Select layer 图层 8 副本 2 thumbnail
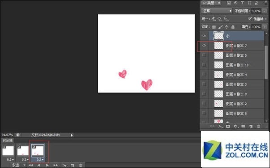The image size is (270, 168). pos(218,104)
